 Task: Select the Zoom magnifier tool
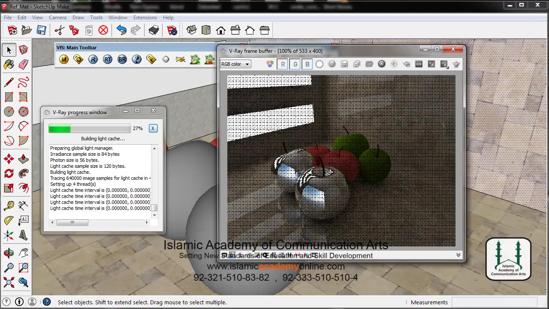click(9, 268)
